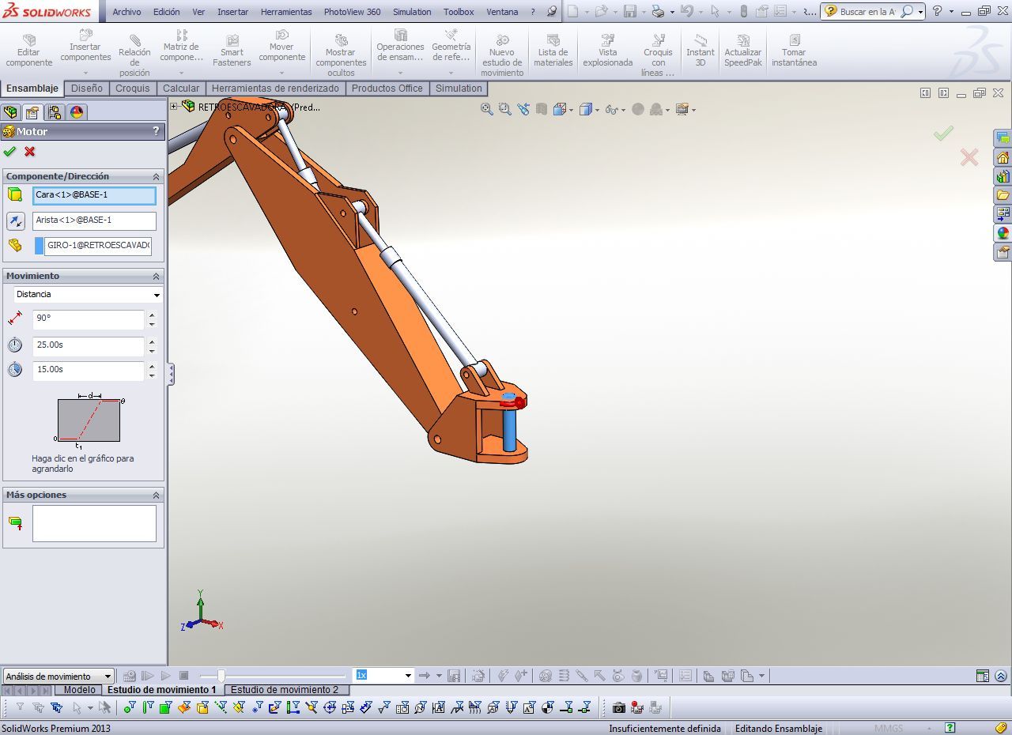Open the DisplayManager tab icon

(77, 112)
